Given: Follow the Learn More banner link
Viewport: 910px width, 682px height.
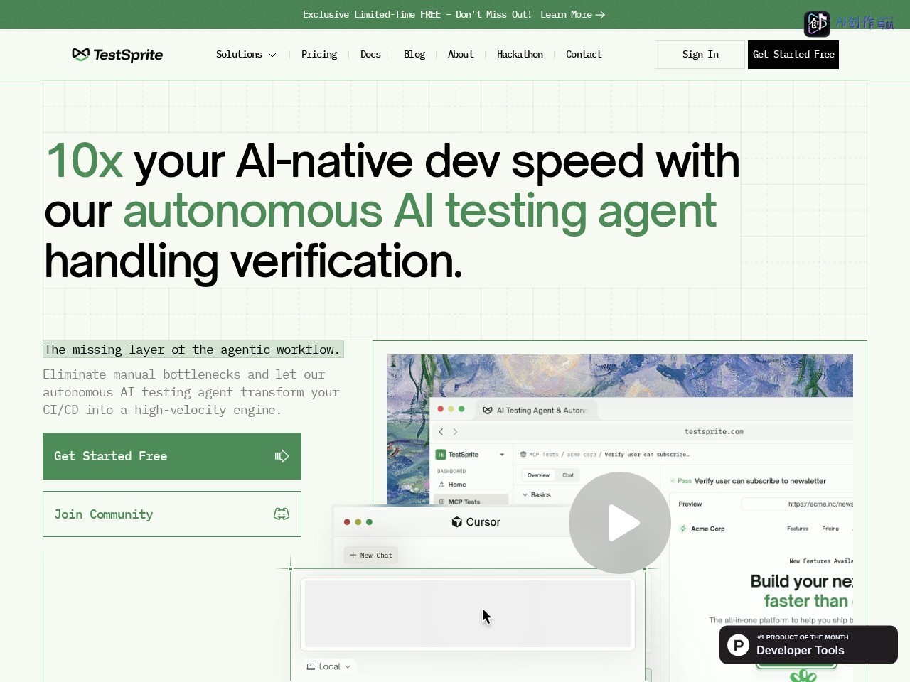Looking at the screenshot, I should pyautogui.click(x=572, y=14).
